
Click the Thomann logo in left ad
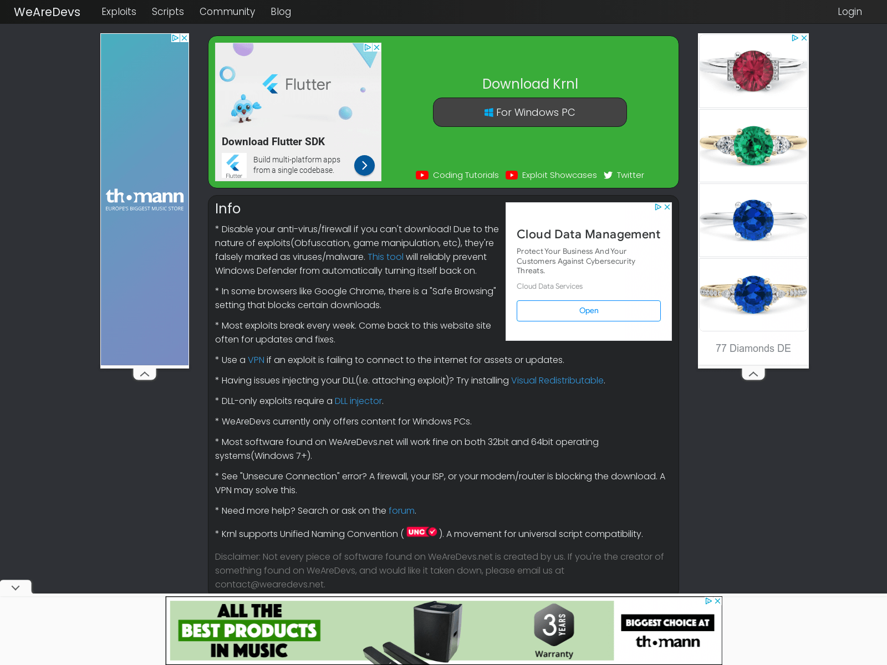(145, 199)
